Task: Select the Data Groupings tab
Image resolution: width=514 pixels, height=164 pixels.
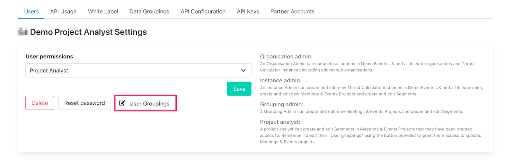Action: pyautogui.click(x=149, y=12)
